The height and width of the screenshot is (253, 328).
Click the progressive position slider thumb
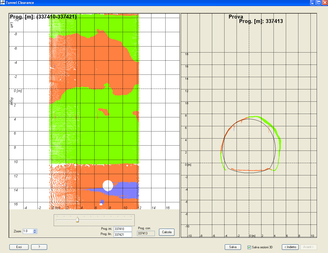(x=77, y=220)
